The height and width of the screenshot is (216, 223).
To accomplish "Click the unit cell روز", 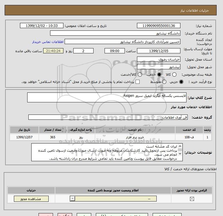I will pos(81,137).
